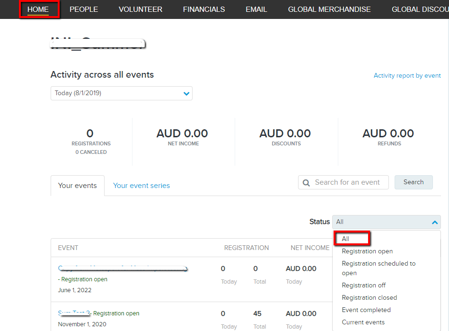
Task: Open 'Activity report by event' link
Action: pyautogui.click(x=407, y=76)
